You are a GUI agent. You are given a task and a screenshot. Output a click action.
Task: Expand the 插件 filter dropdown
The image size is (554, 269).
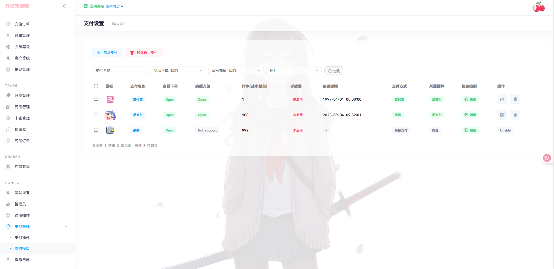point(294,71)
